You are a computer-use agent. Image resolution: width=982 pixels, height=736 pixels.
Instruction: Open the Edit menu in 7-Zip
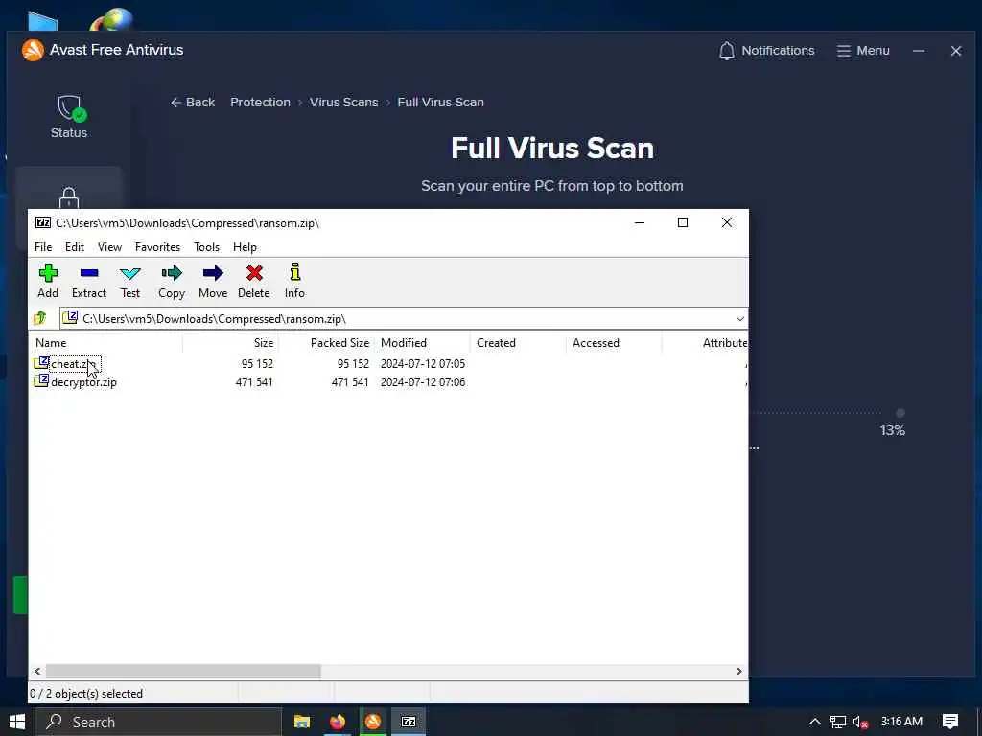tap(75, 247)
